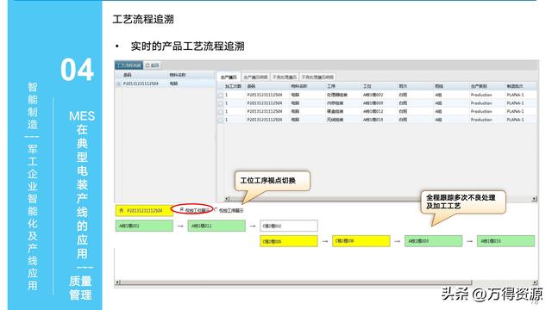Click Production in the A栋1楼002 row
The height and width of the screenshot is (310, 552).
click(481, 95)
